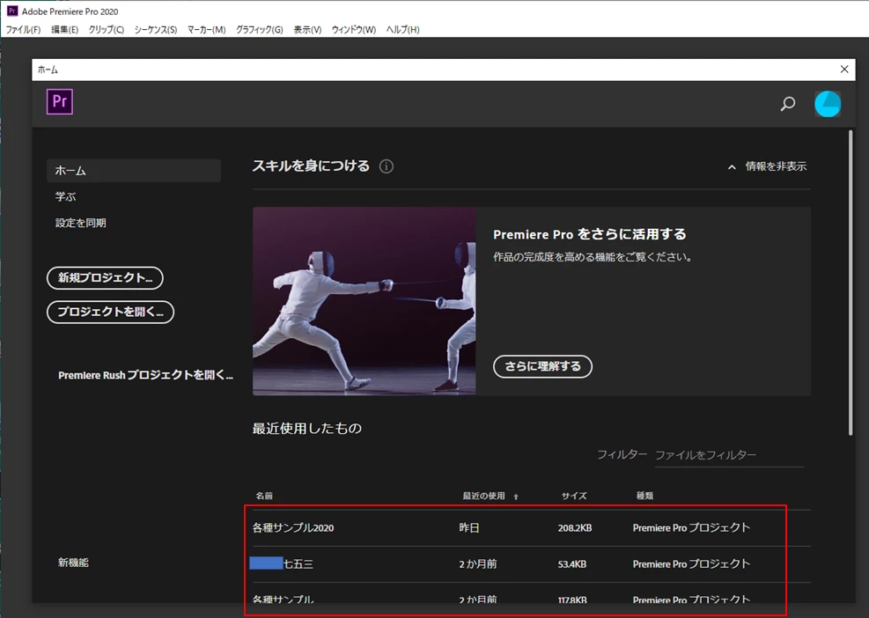Sort by 最近の使用 column arrow
This screenshot has height=618, width=869.
516,497
